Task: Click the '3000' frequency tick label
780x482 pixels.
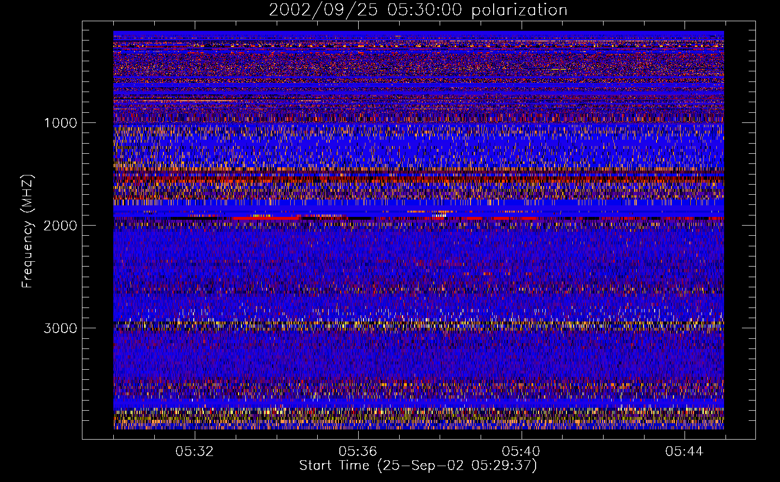Action: [x=60, y=328]
